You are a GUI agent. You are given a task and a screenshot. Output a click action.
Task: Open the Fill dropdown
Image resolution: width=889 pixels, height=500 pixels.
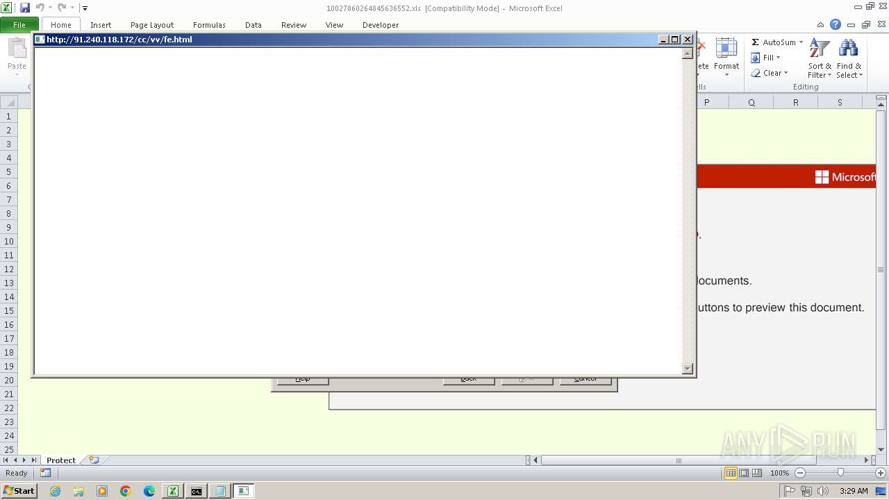pos(765,58)
